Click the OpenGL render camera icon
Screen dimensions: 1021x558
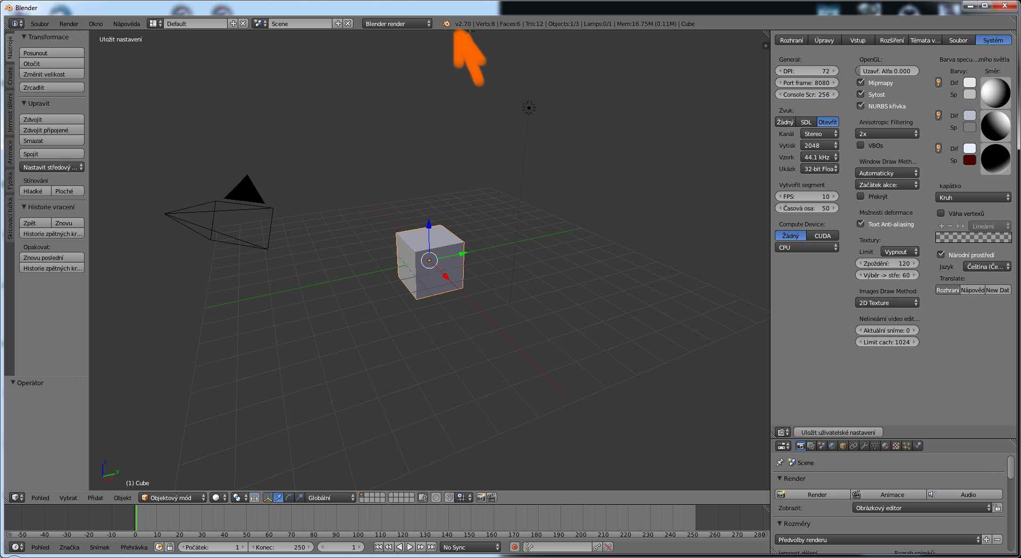coord(481,497)
